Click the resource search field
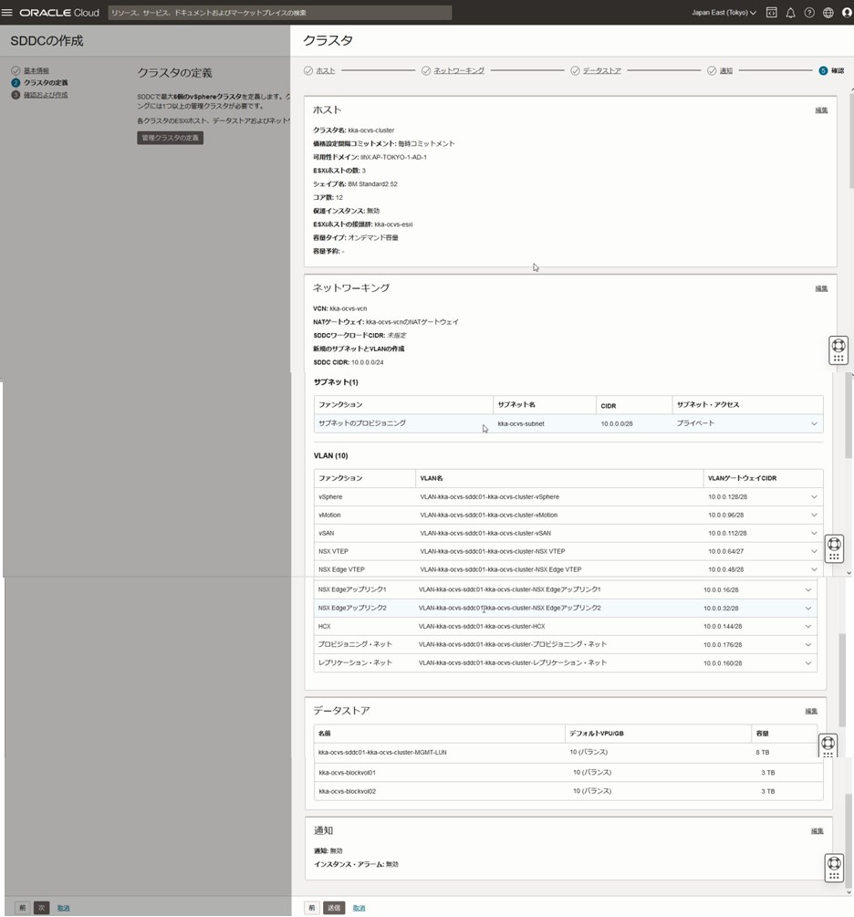The width and height of the screenshot is (854, 917). (x=279, y=13)
